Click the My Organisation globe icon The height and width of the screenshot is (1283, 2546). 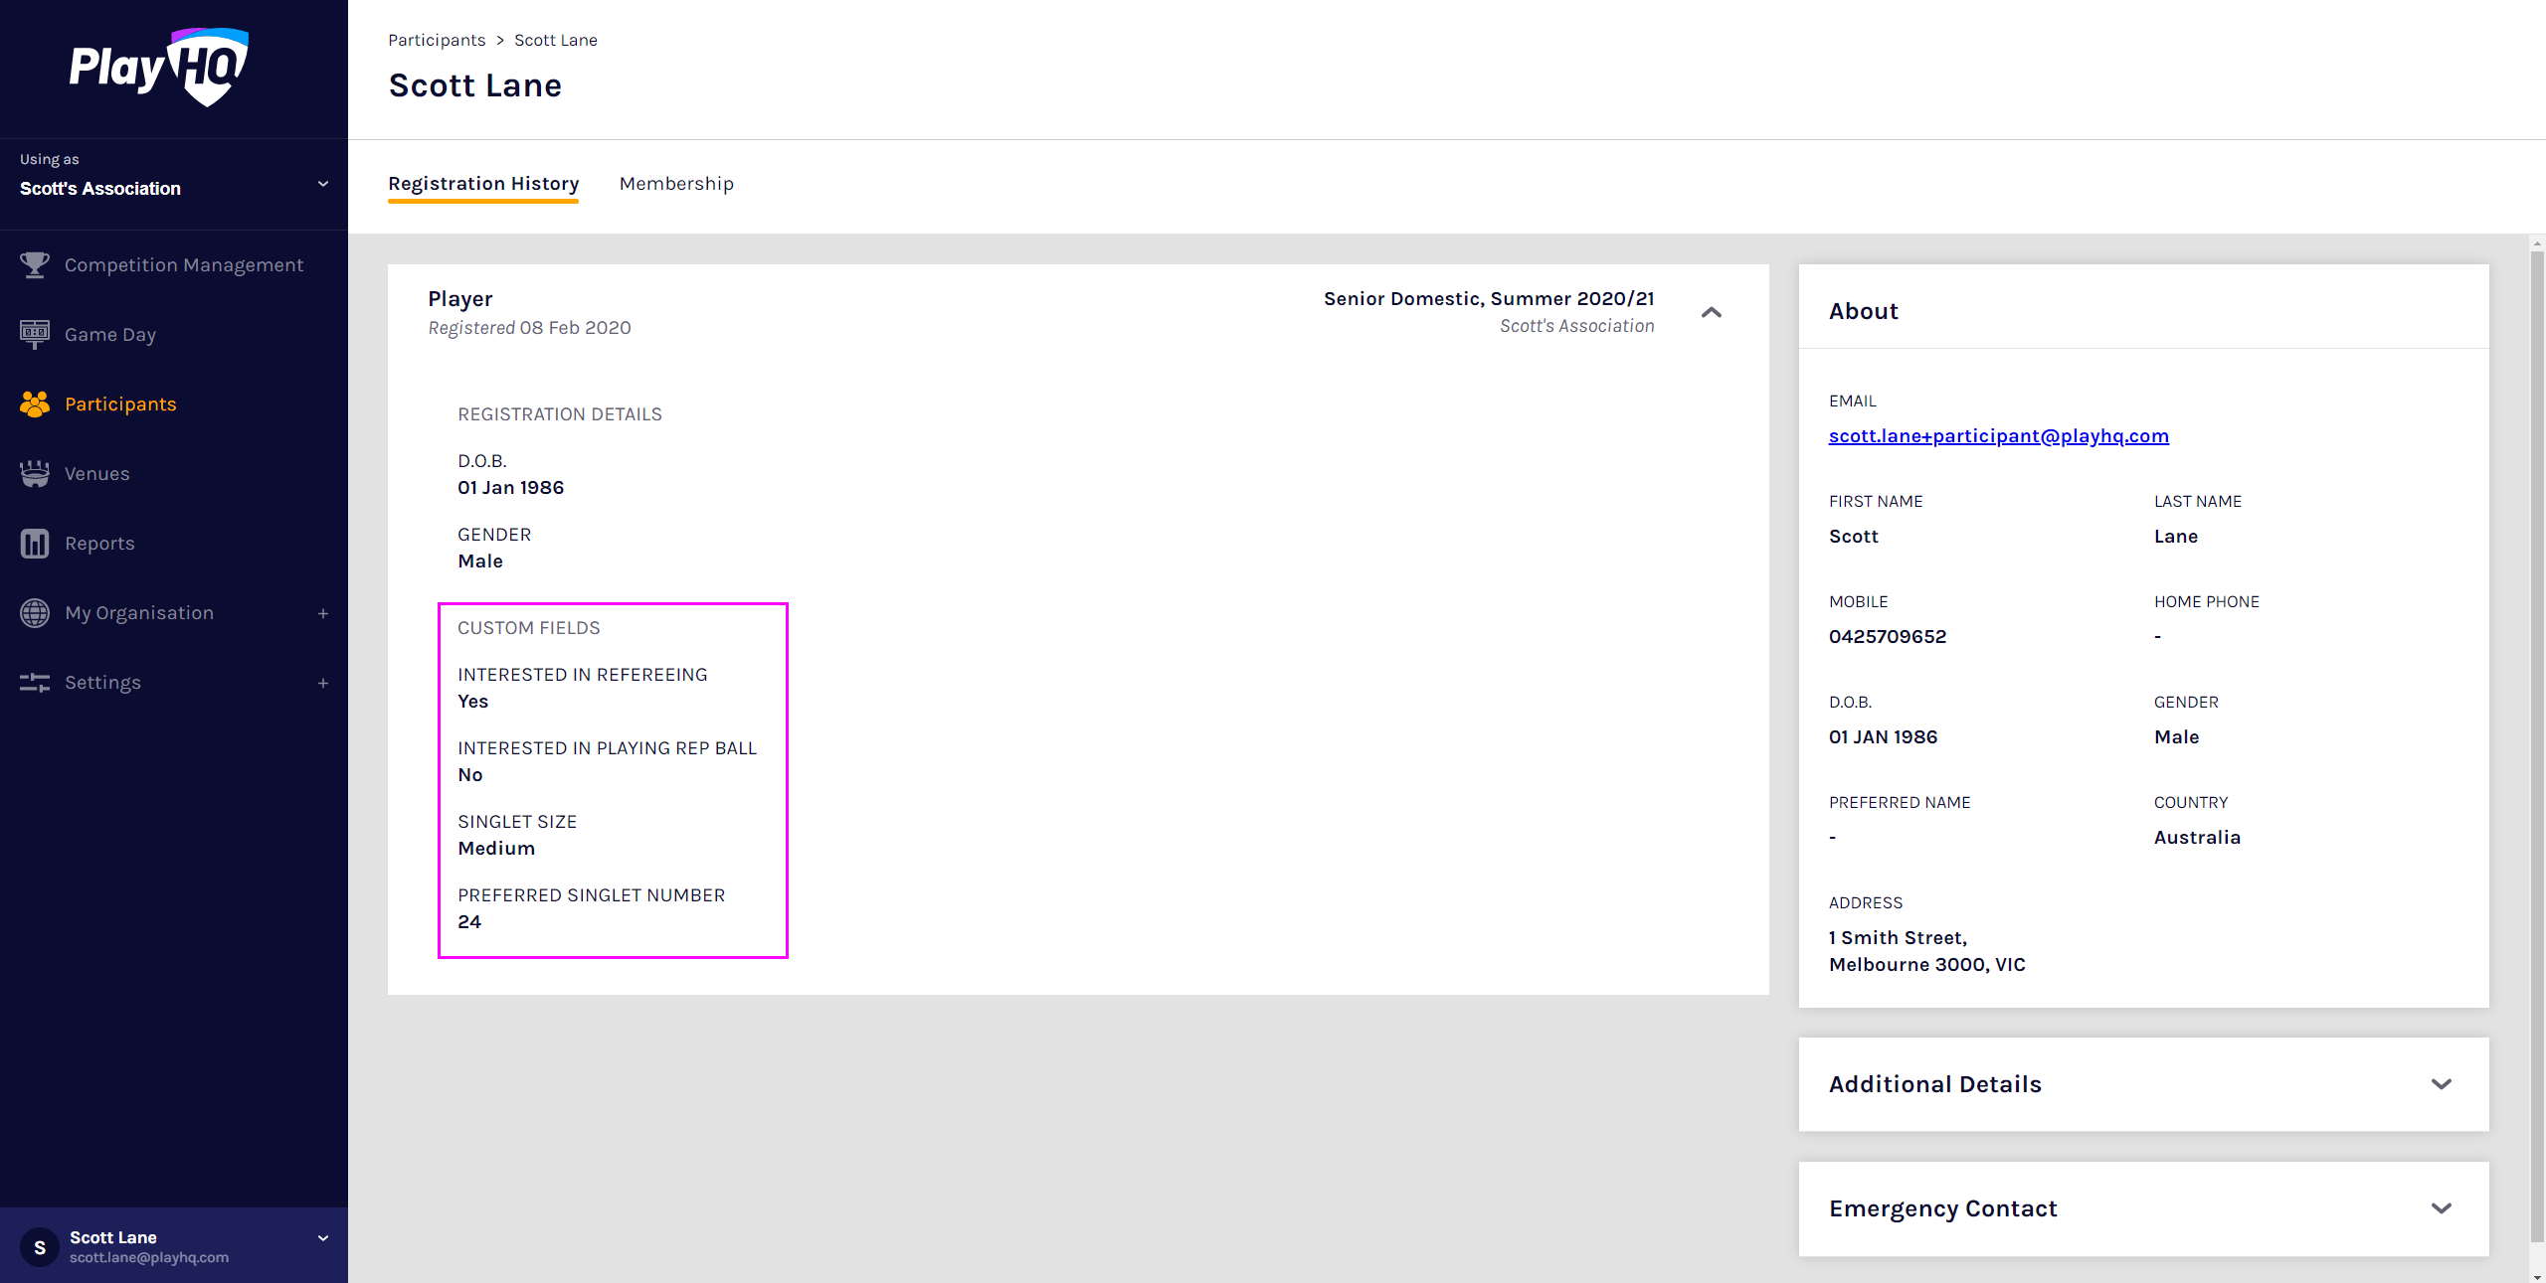[34, 613]
